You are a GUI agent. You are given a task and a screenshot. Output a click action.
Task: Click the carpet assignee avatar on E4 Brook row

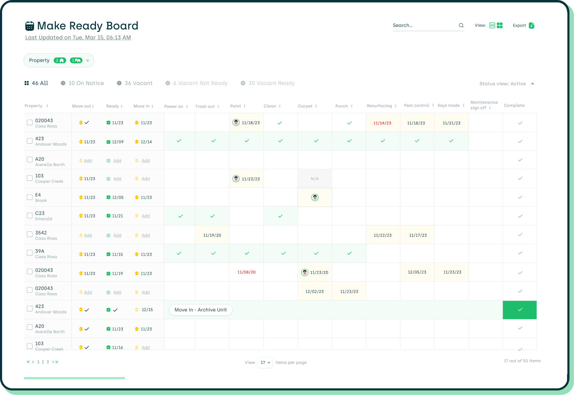tap(315, 197)
